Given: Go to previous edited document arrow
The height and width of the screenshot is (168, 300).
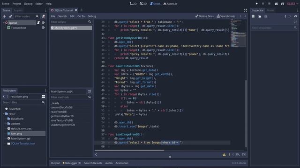Looking at the screenshot, I should point(240,16).
